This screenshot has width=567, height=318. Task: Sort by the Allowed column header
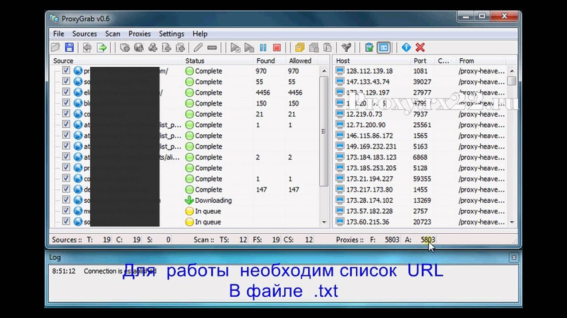tap(302, 61)
